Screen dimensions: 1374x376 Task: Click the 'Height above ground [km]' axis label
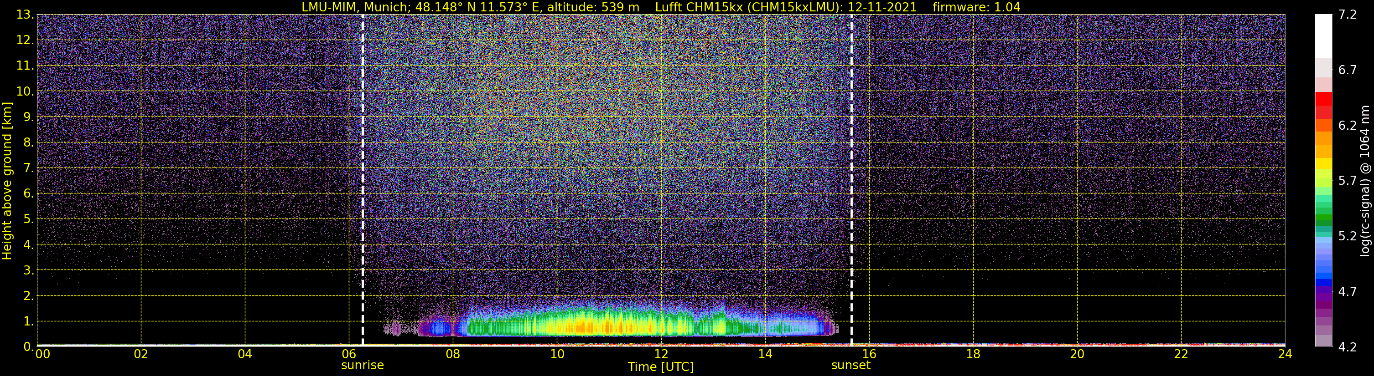coord(7,181)
